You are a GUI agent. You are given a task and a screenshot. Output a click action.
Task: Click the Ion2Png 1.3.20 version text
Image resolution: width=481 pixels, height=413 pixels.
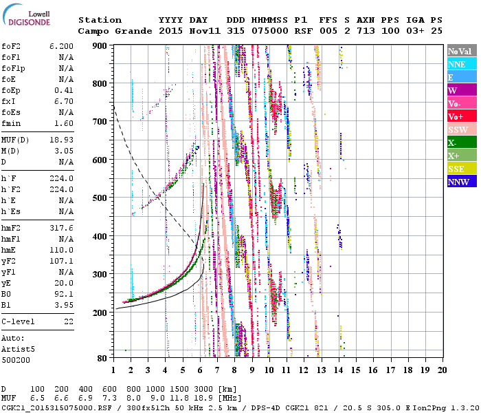click(x=447, y=407)
